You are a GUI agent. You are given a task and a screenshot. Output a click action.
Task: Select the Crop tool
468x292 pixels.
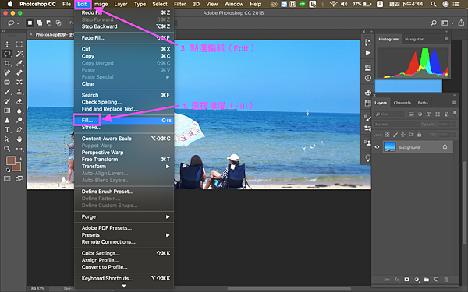[7, 63]
